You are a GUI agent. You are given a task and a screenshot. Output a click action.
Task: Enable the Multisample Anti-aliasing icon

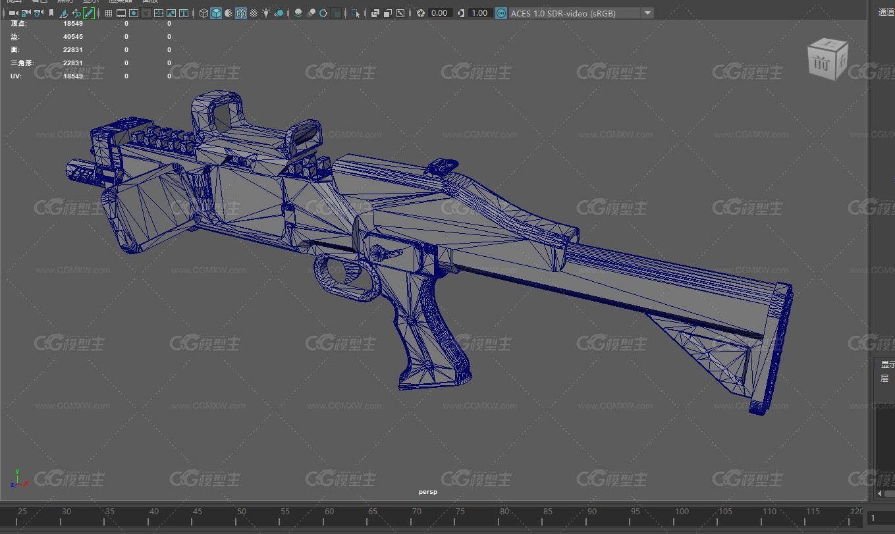(x=323, y=13)
